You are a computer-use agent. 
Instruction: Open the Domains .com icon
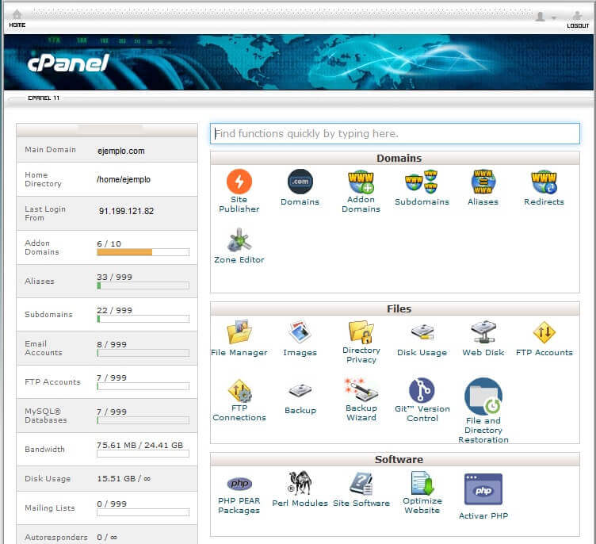300,182
